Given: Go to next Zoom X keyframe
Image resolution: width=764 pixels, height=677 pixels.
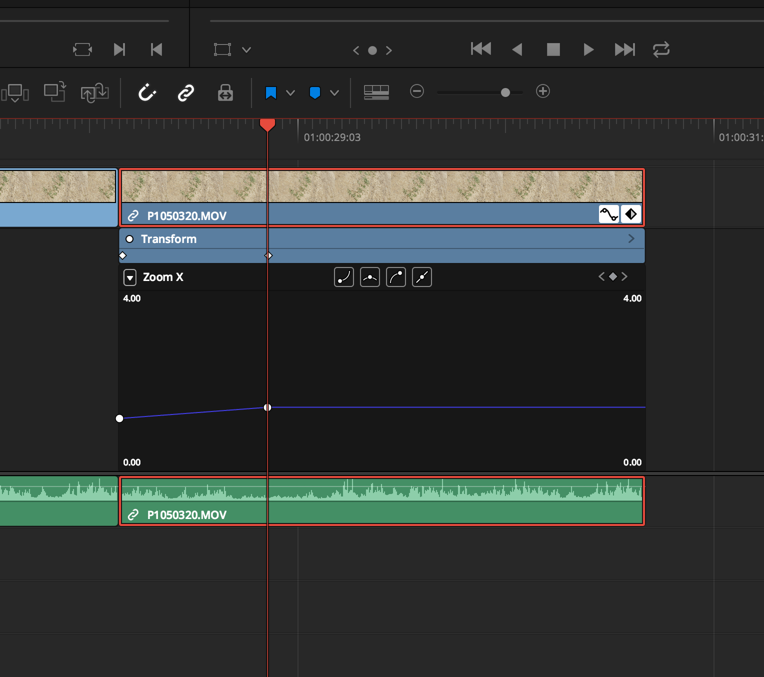Looking at the screenshot, I should point(624,276).
